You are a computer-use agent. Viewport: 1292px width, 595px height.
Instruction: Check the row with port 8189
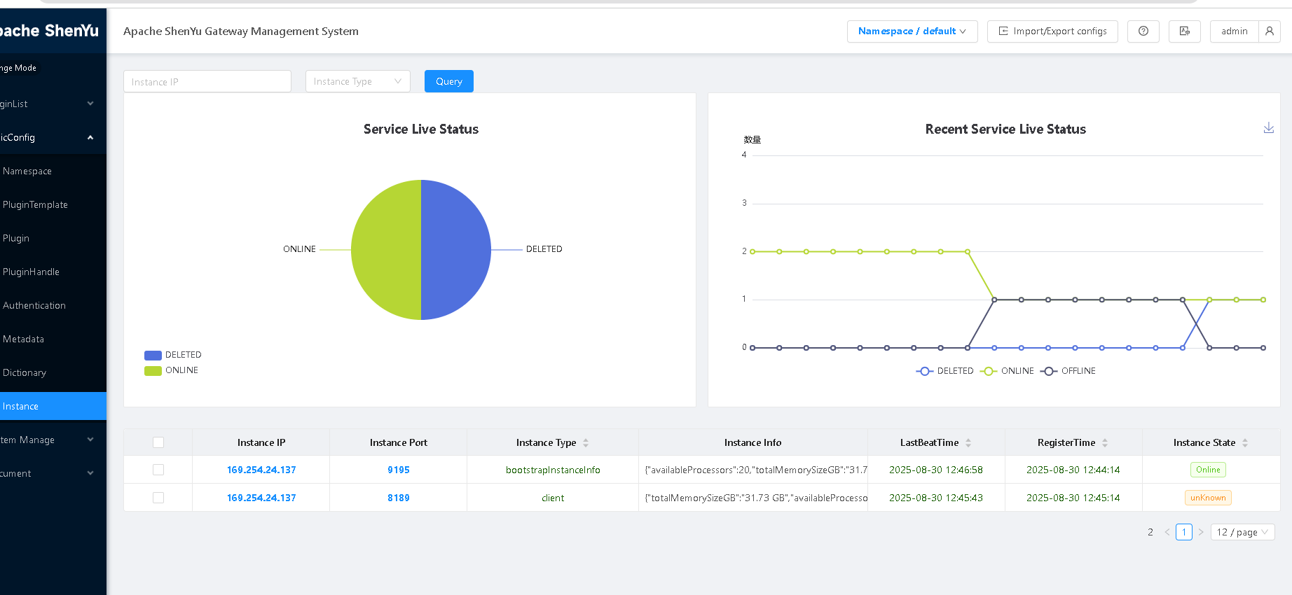coord(158,498)
